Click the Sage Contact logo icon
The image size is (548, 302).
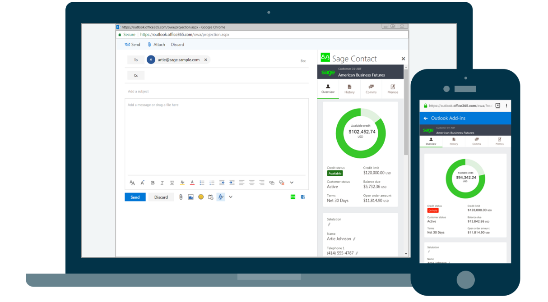point(325,57)
